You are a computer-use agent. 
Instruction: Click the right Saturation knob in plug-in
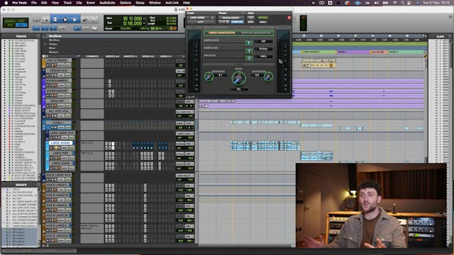[x=268, y=76]
